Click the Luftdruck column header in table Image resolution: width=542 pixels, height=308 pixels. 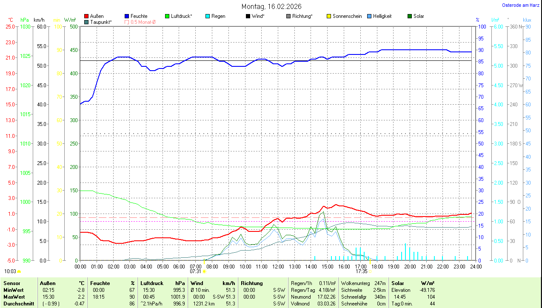click(x=152, y=283)
